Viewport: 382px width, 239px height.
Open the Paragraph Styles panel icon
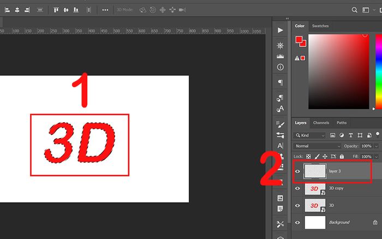(x=280, y=98)
